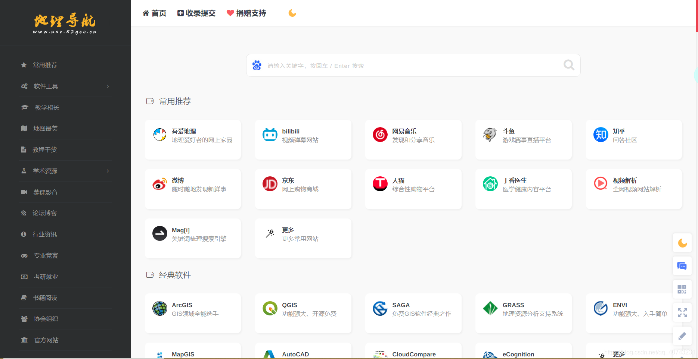Open the bilibili title link
698x359 pixels.
pos(291,131)
